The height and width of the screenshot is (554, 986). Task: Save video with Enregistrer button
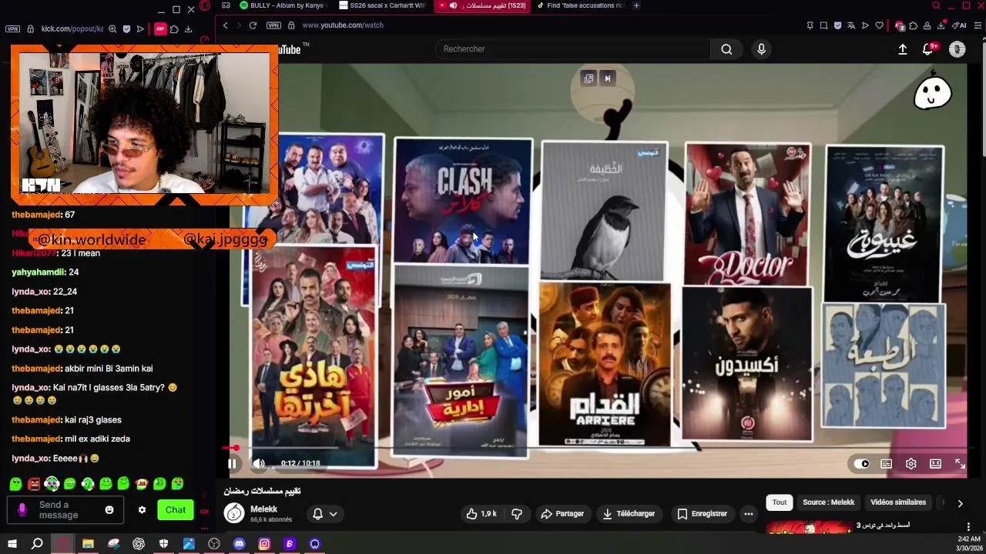(x=702, y=513)
